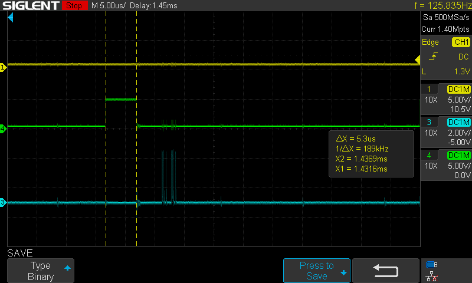Screen dimensions: 472x283
Task: Toggle channel 4 DC1M settings box
Action: pos(459,155)
